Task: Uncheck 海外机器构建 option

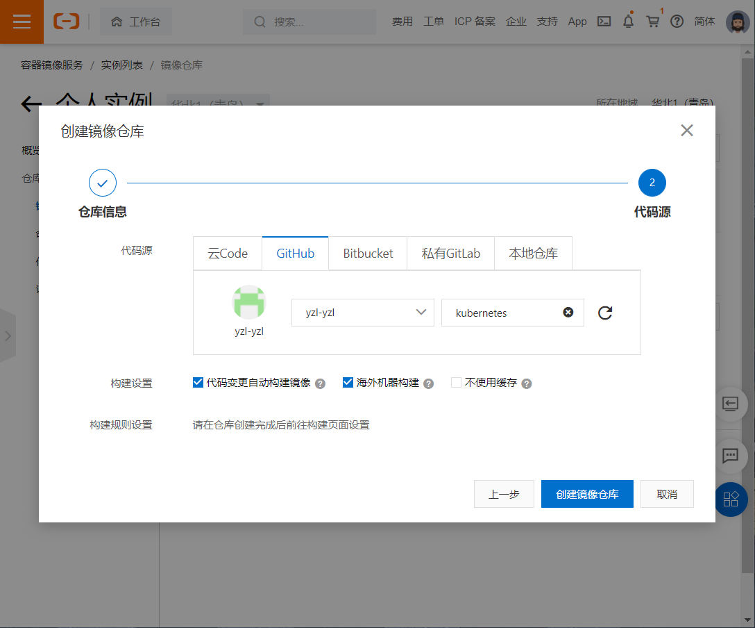Action: 348,382
